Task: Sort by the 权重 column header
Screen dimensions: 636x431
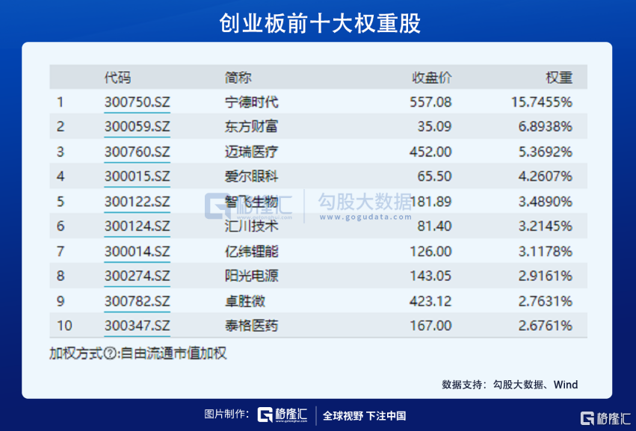Action: [x=559, y=77]
